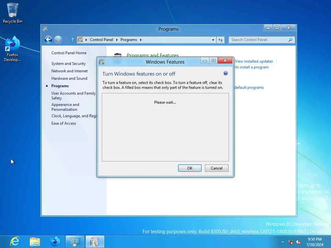This screenshot has width=331, height=248.
Task: Launch Firefox Developer Edition desktop shortcut
Action: tap(12, 49)
